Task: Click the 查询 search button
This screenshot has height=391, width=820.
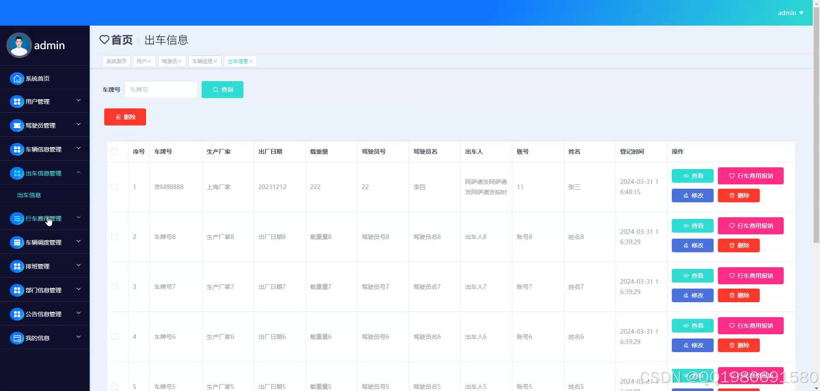Action: [223, 90]
